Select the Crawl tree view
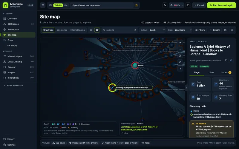239x149 pixels. click(48, 30)
